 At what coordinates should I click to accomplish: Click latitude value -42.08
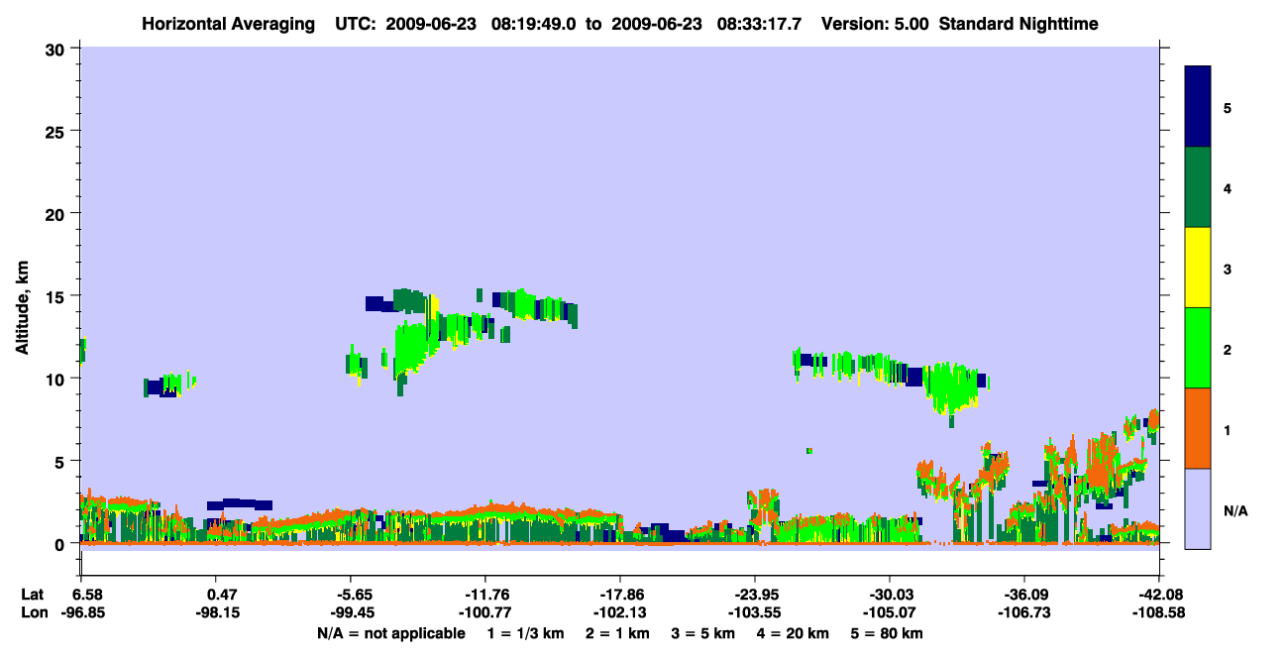(1159, 595)
